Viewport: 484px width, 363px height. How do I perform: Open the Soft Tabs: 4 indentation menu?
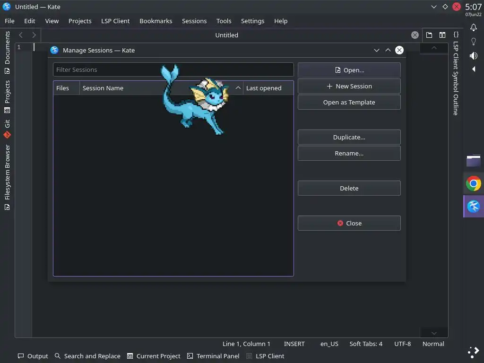(x=366, y=344)
